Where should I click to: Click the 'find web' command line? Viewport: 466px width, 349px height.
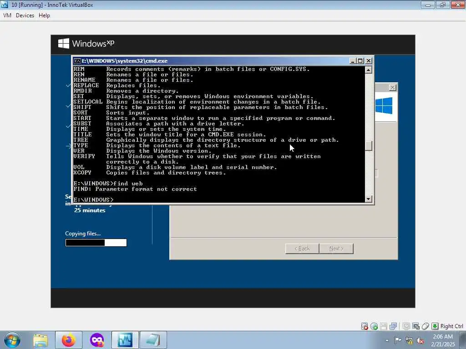tap(108, 184)
